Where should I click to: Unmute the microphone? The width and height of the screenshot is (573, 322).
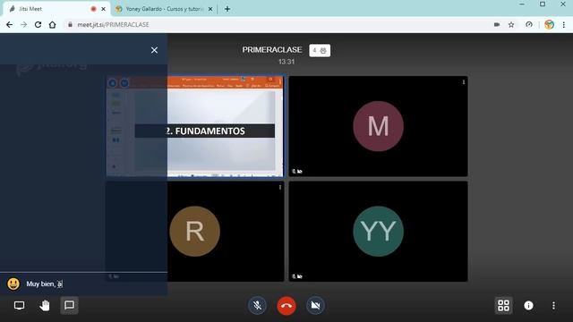[257, 306]
